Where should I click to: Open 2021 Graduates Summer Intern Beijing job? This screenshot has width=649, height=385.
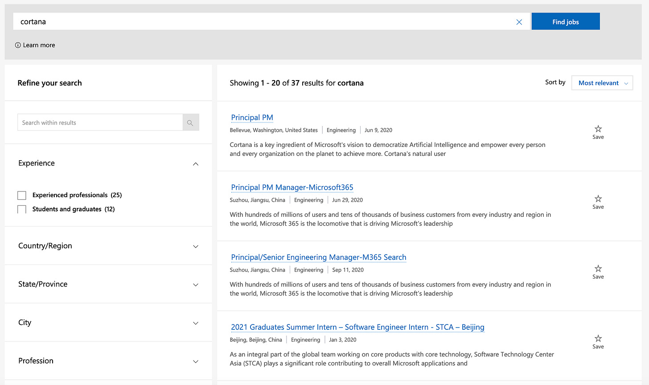click(x=357, y=327)
